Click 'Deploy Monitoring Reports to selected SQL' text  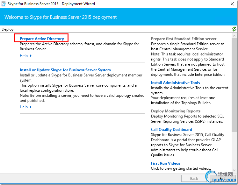(x=188, y=118)
